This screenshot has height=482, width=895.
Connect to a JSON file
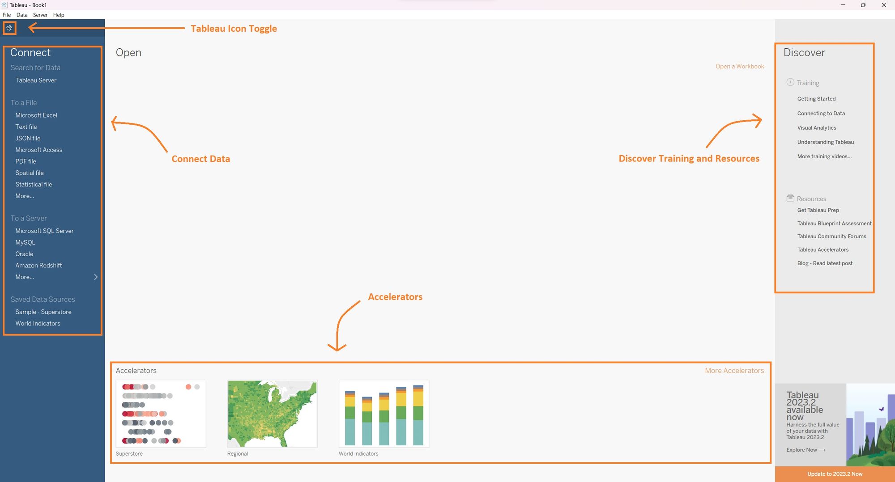point(28,139)
